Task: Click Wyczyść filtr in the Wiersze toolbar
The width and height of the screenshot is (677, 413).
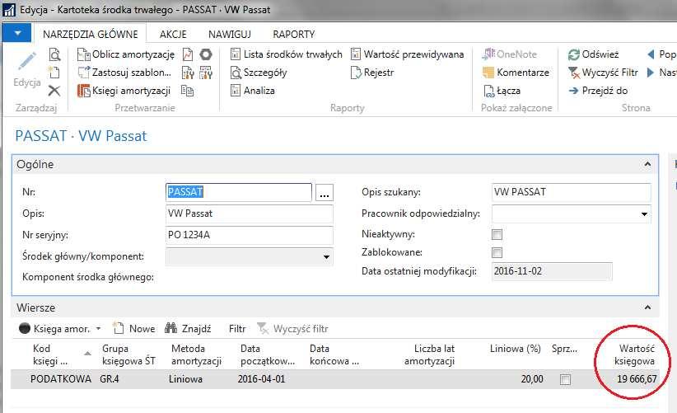Action: pyautogui.click(x=292, y=329)
